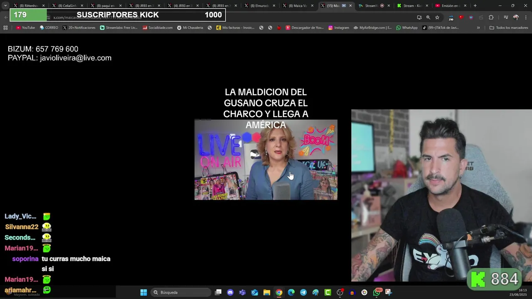Open WhatsApp with 99+ badge in taskbar
This screenshot has height=299, width=532.
tap(377, 292)
